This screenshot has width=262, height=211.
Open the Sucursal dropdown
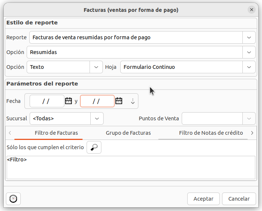[x=97, y=118]
